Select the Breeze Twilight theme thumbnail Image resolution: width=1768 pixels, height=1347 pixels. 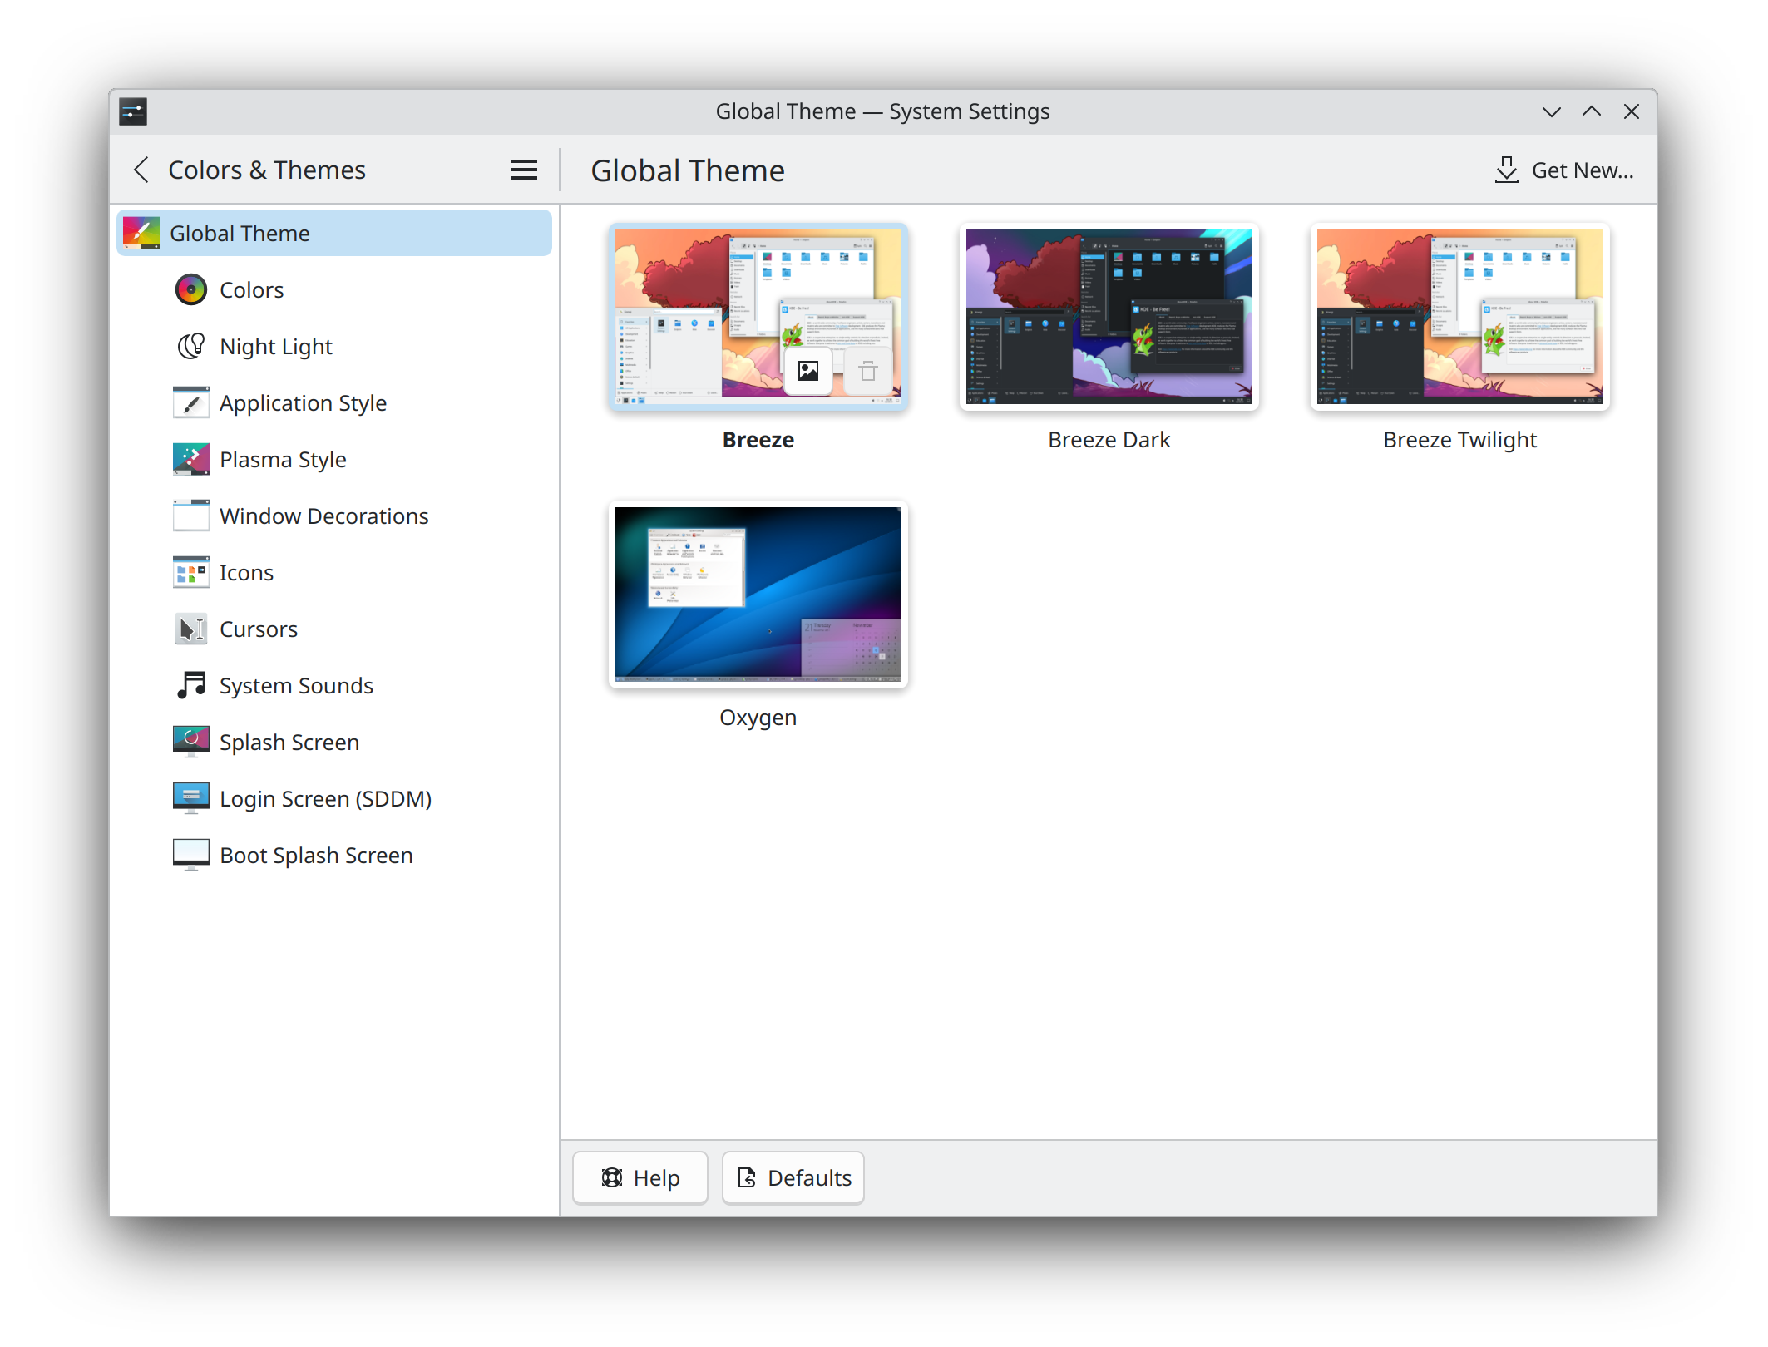point(1459,317)
